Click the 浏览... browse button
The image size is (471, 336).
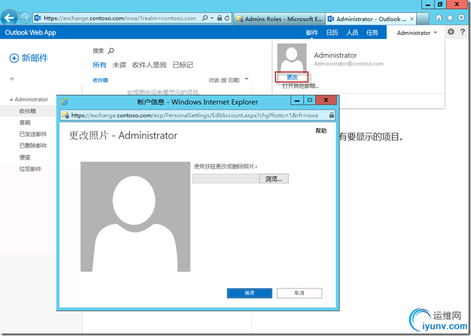click(x=273, y=179)
